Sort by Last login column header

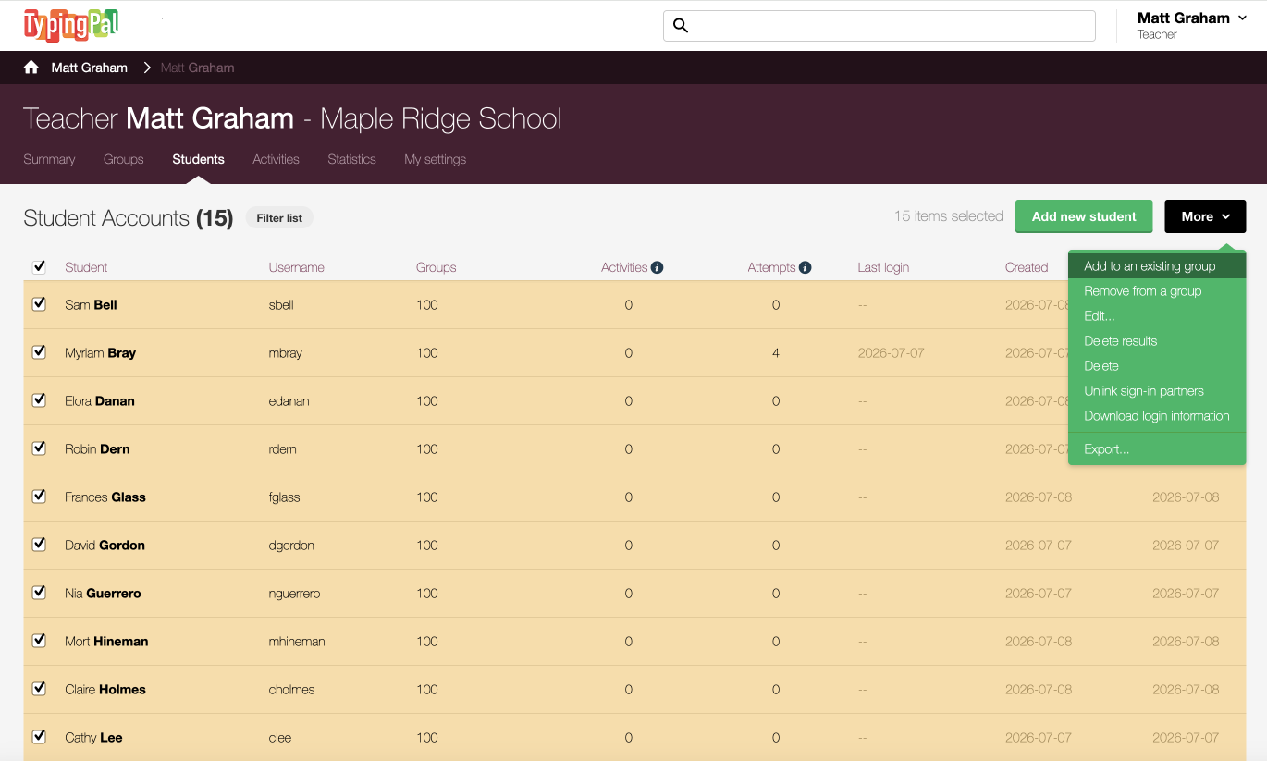click(x=883, y=267)
